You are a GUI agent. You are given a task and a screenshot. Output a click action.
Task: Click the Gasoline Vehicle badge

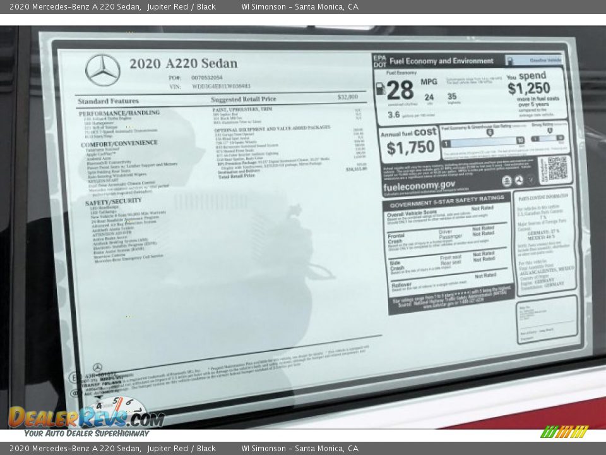click(x=534, y=60)
